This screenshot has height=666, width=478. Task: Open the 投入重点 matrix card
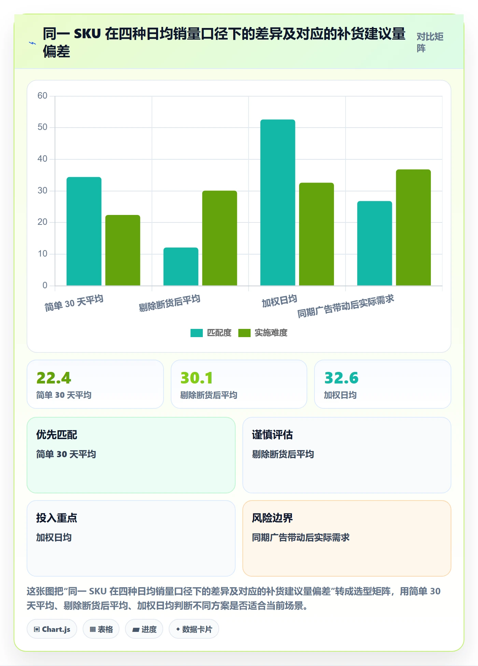tap(131, 538)
